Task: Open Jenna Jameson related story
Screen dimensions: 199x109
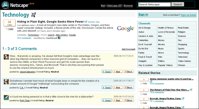Action: click(x=172, y=79)
